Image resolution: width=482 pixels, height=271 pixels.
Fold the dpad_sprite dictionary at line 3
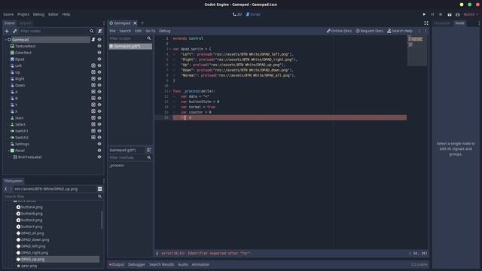pyautogui.click(x=170, y=49)
